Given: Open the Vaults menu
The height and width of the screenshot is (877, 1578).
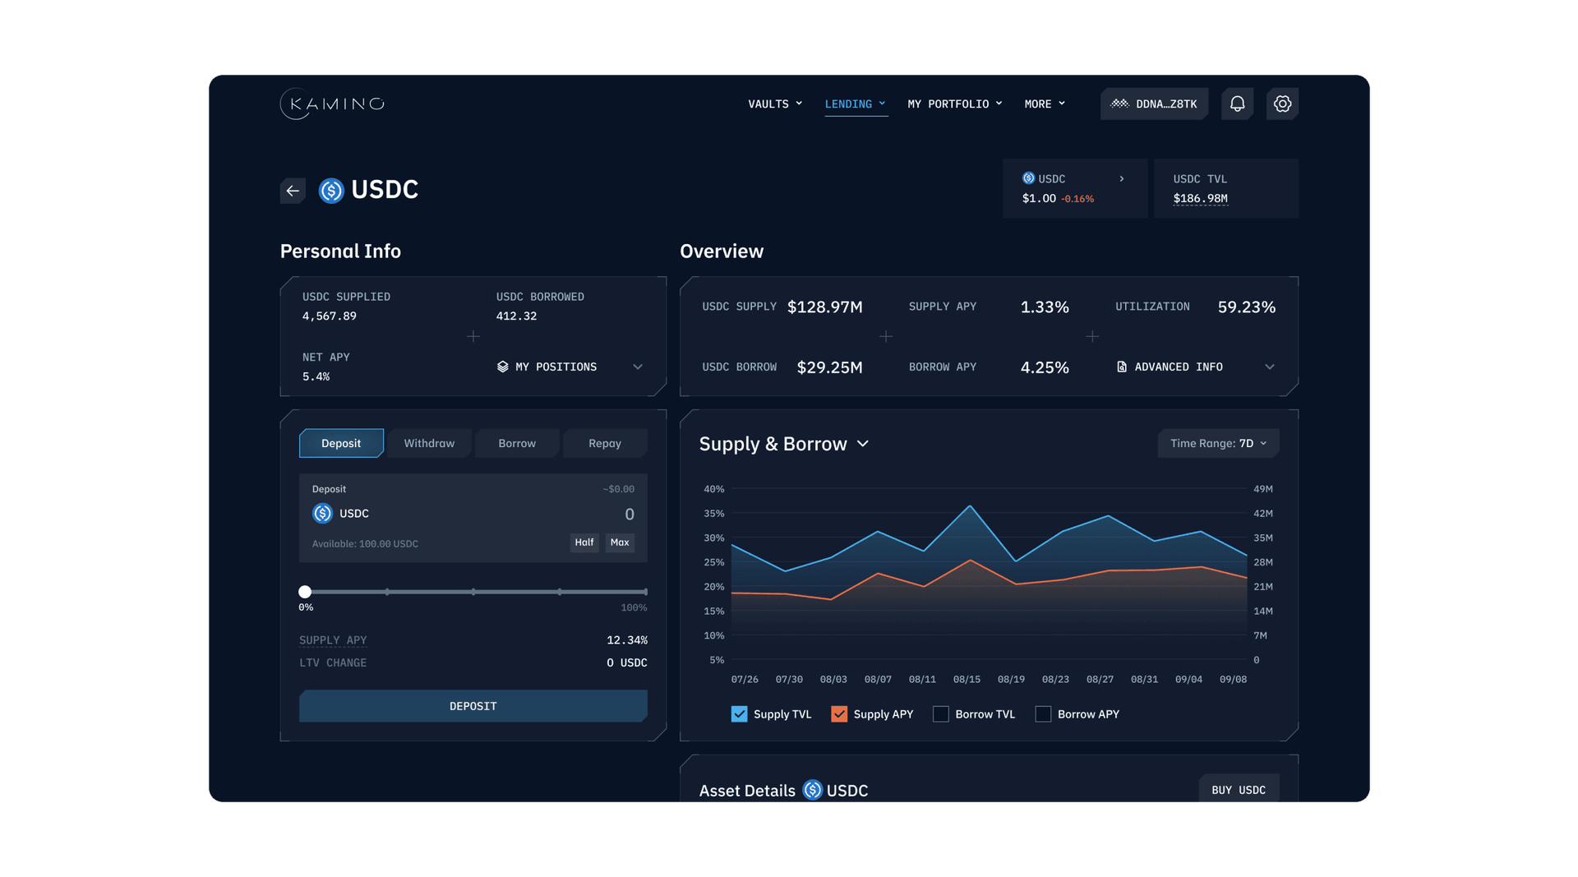Looking at the screenshot, I should tap(775, 104).
